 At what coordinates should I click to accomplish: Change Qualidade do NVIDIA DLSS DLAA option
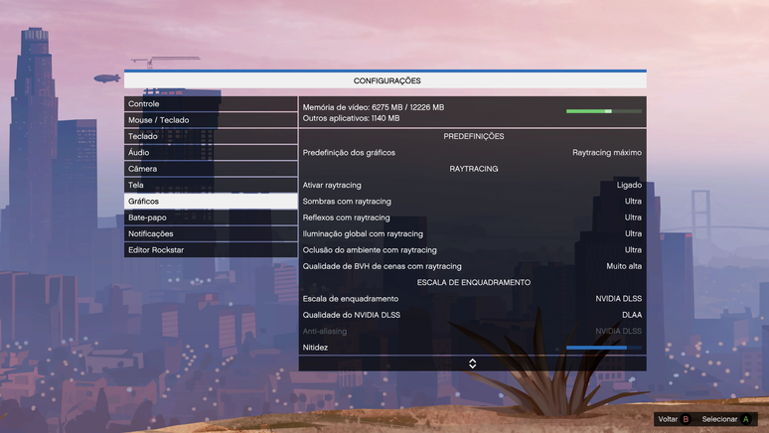click(472, 315)
